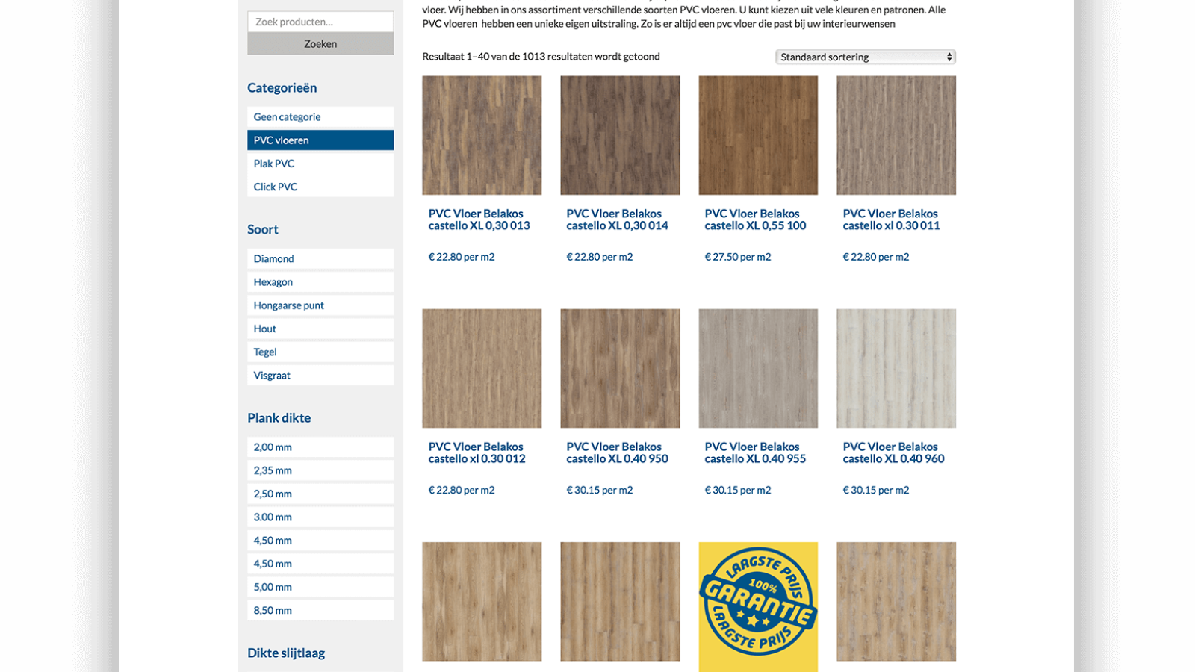Filter plank thickness 2,00 mm
This screenshot has width=1195, height=672.
[x=320, y=447]
